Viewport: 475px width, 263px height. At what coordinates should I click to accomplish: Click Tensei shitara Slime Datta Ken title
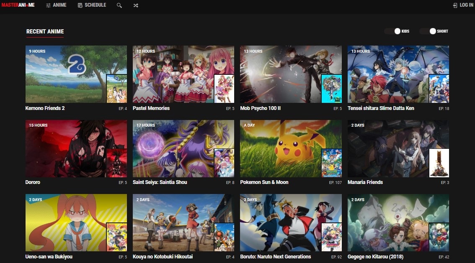click(381, 108)
